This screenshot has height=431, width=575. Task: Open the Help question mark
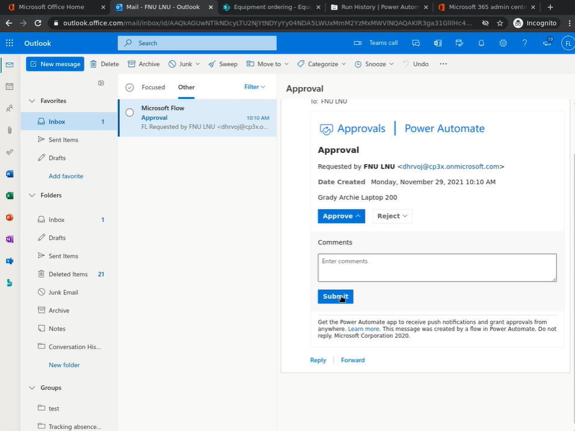click(525, 43)
